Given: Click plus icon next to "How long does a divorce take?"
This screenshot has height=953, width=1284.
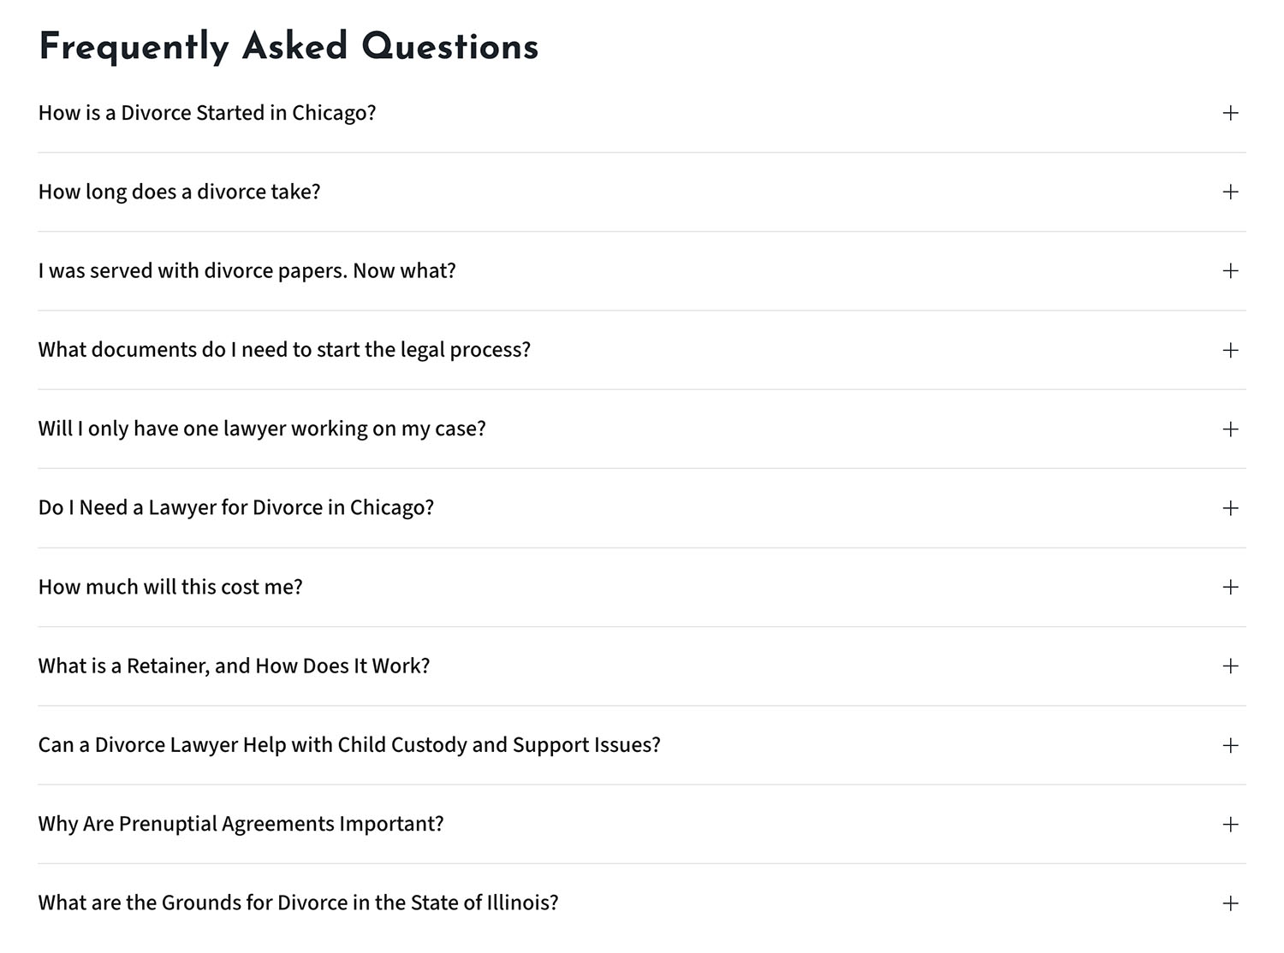Looking at the screenshot, I should (1230, 192).
